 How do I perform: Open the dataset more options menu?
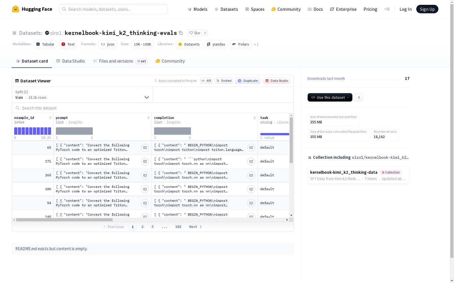(359, 97)
